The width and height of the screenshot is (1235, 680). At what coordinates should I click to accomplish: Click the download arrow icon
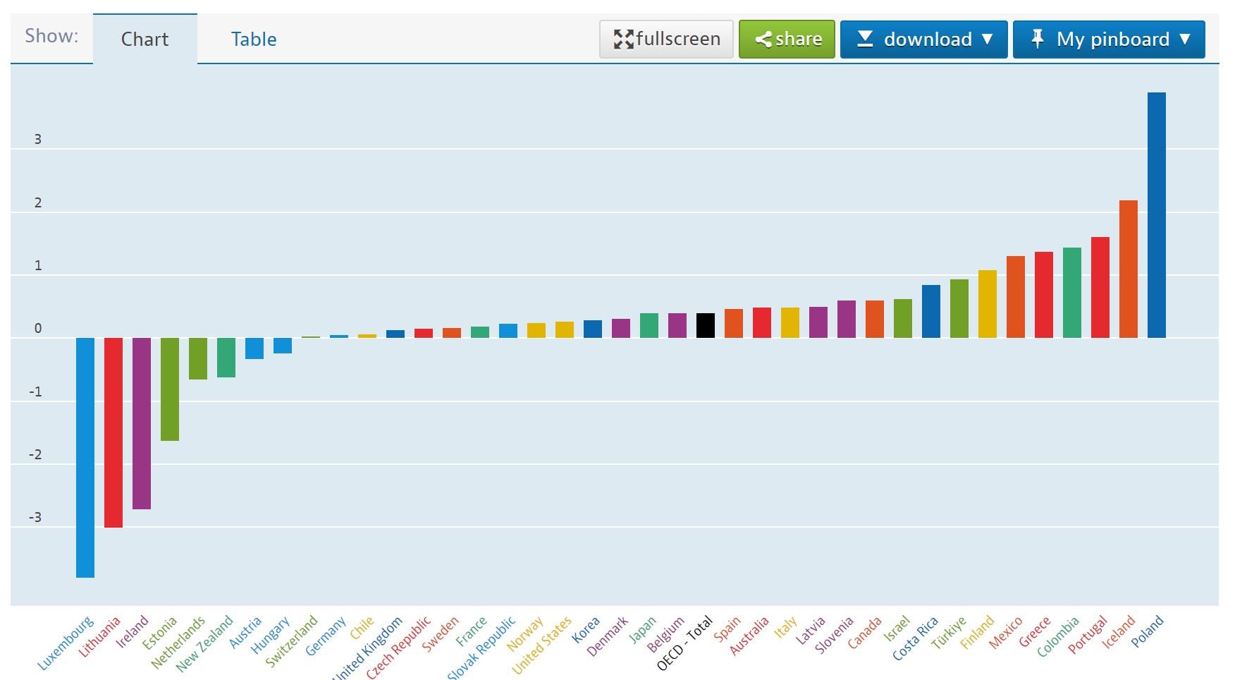point(865,39)
